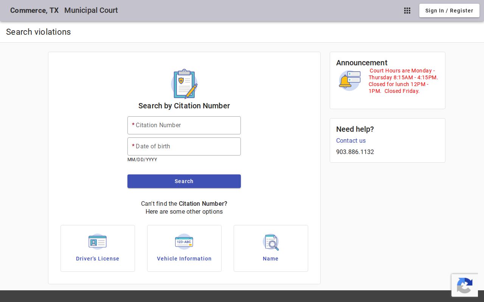Open the Contact us link

click(x=351, y=140)
